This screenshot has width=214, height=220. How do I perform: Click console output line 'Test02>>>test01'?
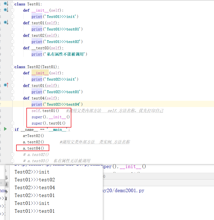click(x=35, y=195)
